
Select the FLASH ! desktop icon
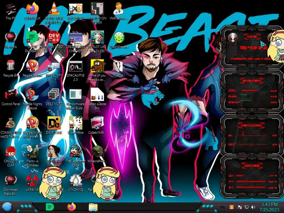tap(119, 69)
